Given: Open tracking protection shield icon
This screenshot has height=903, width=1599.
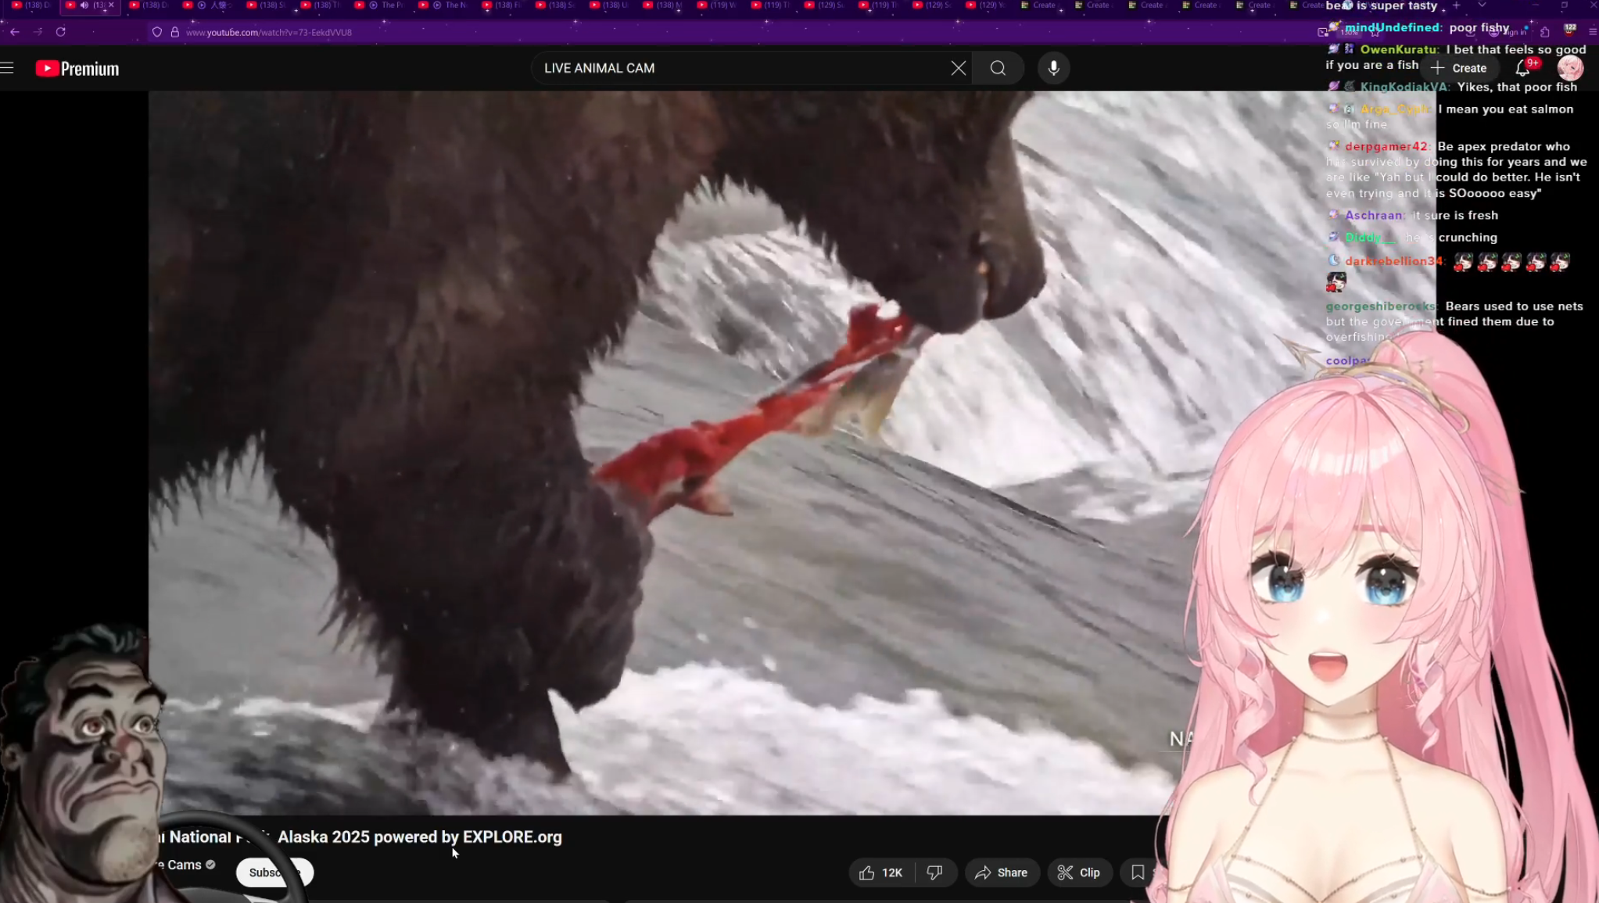Looking at the screenshot, I should pyautogui.click(x=157, y=32).
